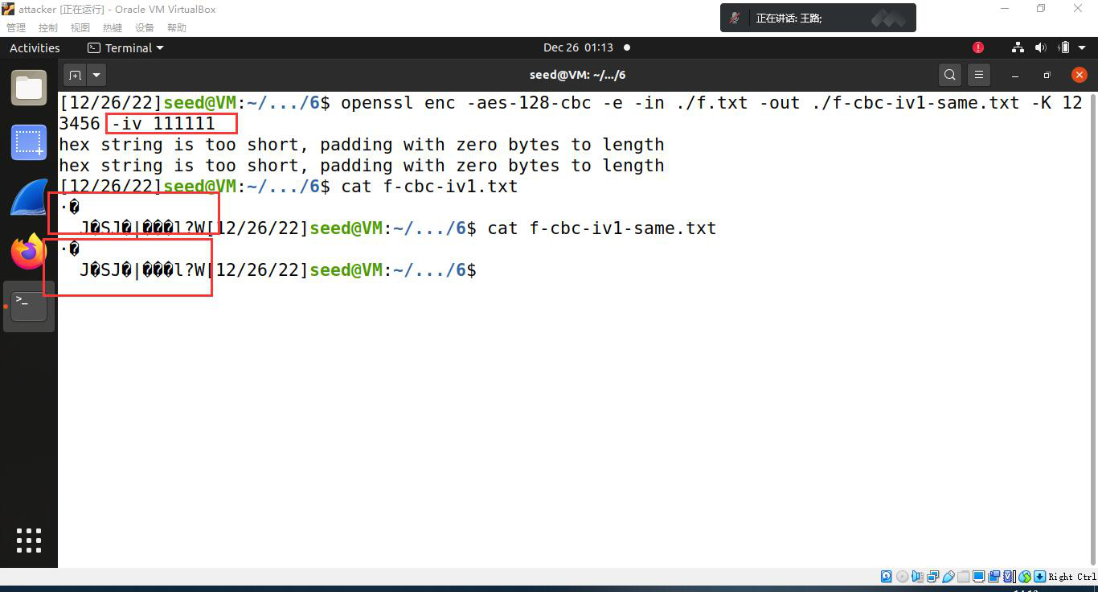The image size is (1098, 592).
Task: Click the muted microphone icon in meeting bar
Action: click(735, 18)
